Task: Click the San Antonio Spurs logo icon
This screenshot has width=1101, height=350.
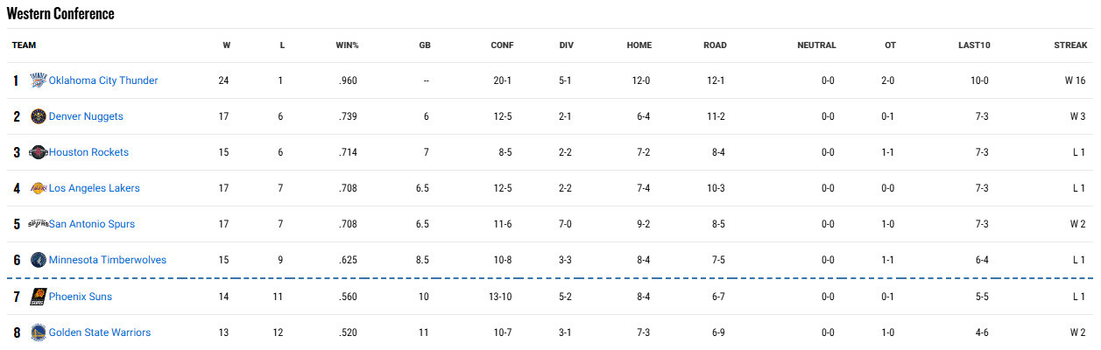Action: 39,224
